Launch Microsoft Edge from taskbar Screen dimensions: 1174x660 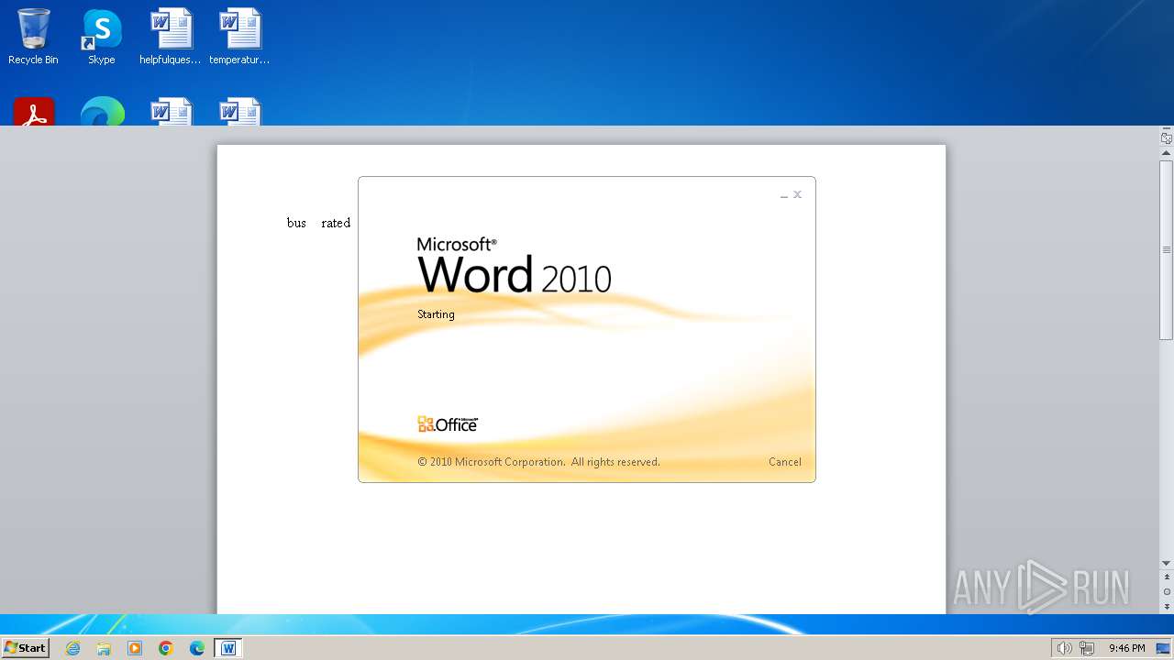coord(197,648)
